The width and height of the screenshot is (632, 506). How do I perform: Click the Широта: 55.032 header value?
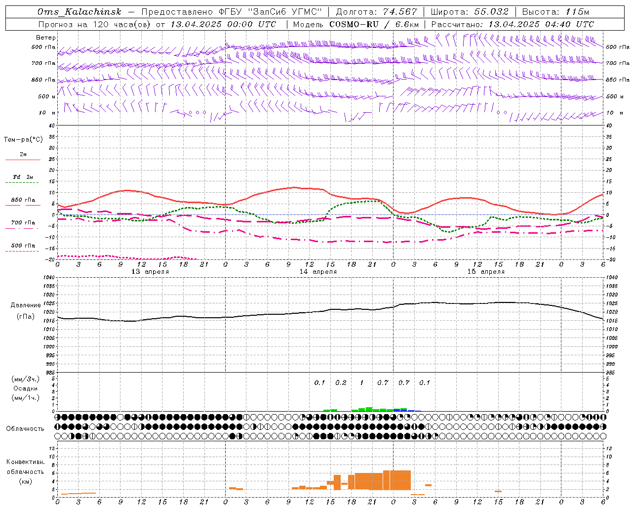click(x=470, y=12)
